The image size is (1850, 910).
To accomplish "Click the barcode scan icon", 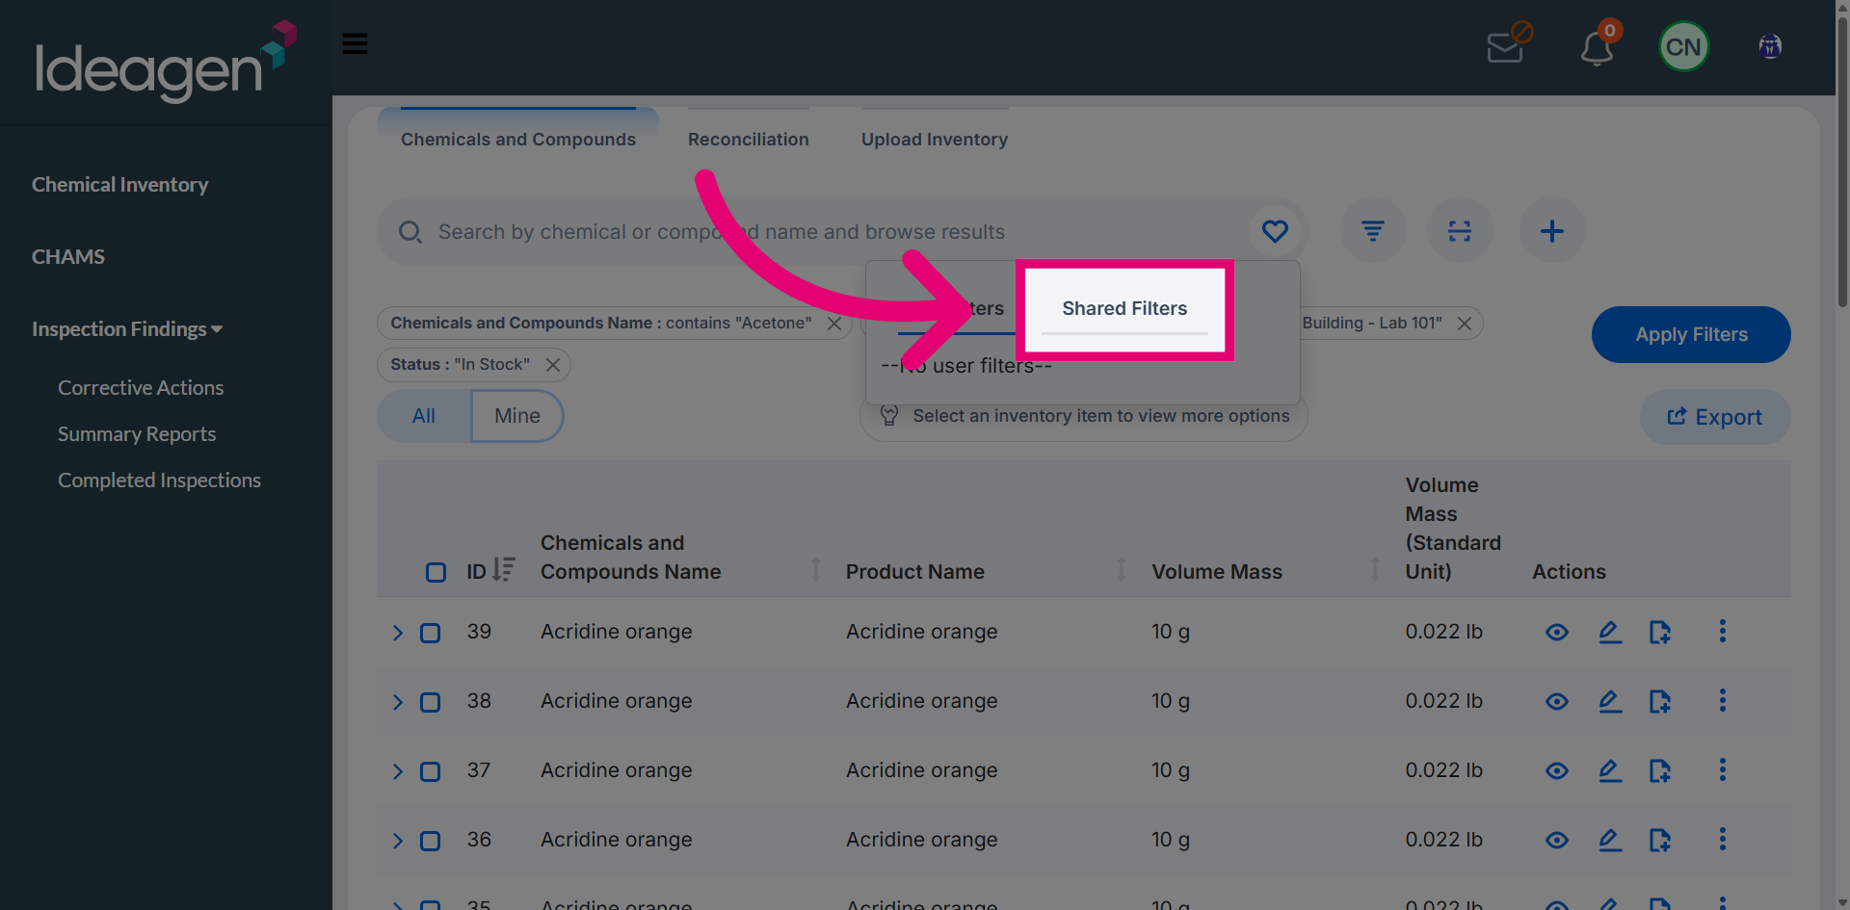I will pyautogui.click(x=1460, y=231).
